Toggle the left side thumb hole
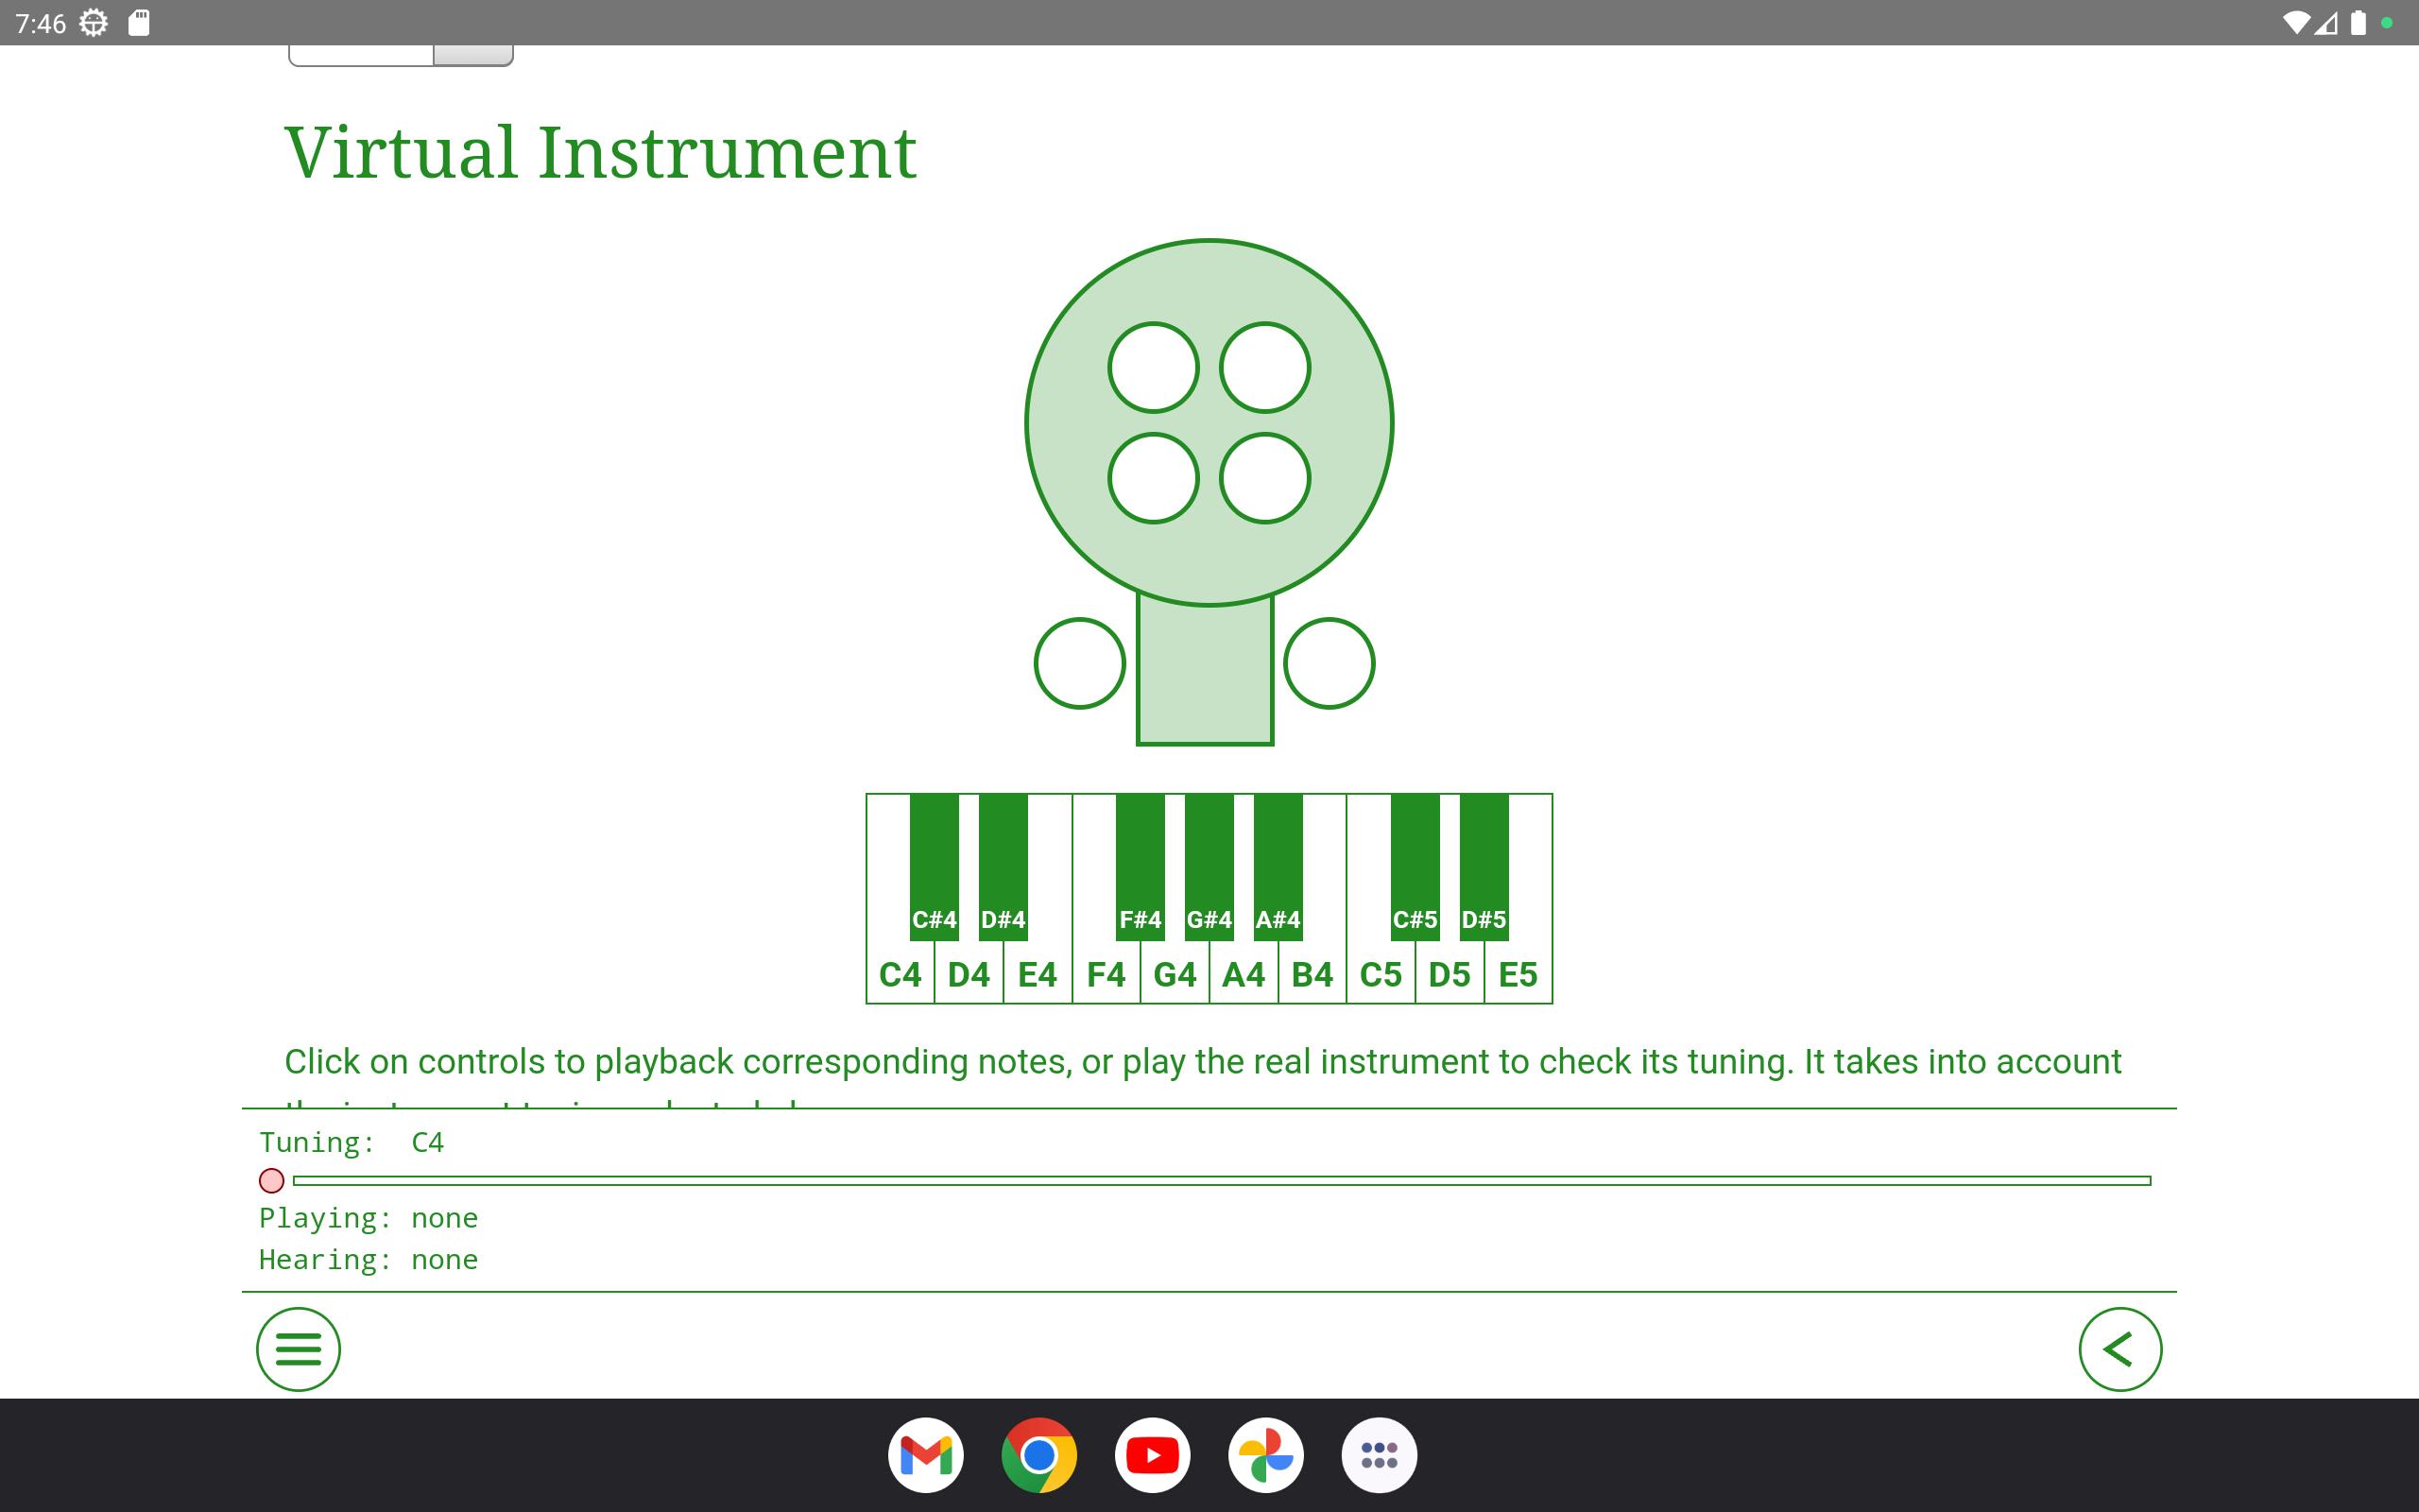This screenshot has height=1512, width=2419. point(1079,663)
